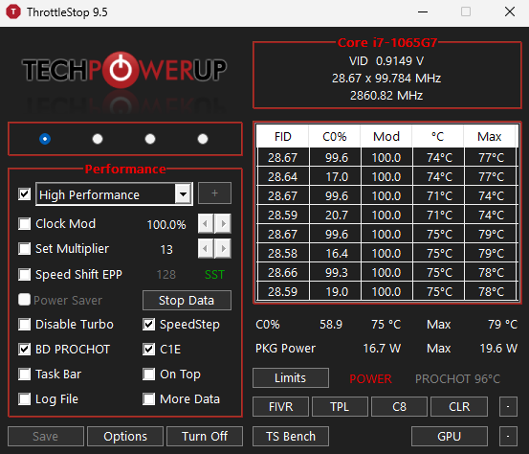Check the Disable Turbo option
Screen dimensions: 529x454
[x=24, y=325]
